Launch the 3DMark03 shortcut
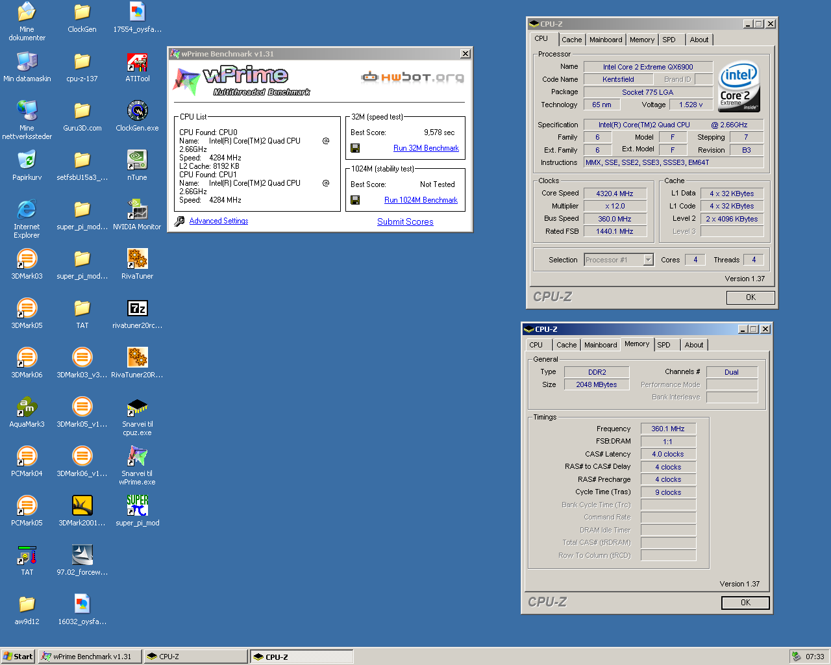Viewport: 831px width, 665px height. (27, 265)
